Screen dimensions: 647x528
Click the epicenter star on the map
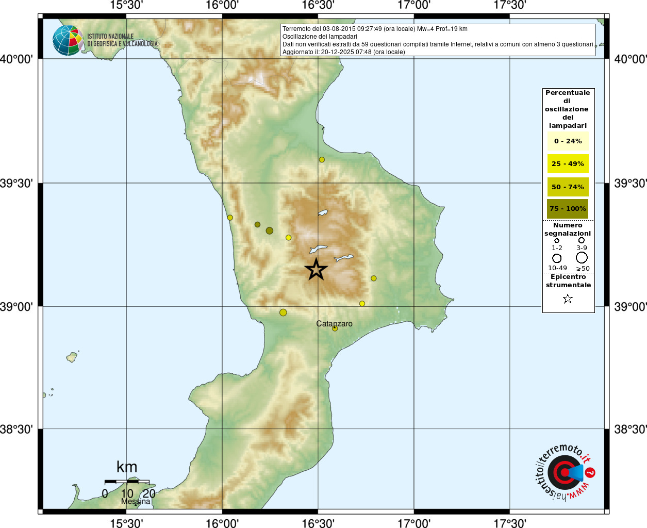tap(316, 269)
